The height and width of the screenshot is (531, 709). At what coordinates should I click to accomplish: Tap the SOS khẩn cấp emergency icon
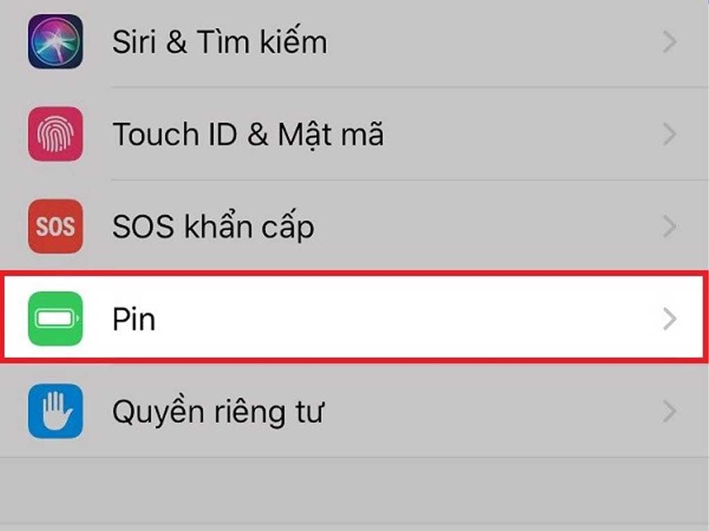pos(55,226)
